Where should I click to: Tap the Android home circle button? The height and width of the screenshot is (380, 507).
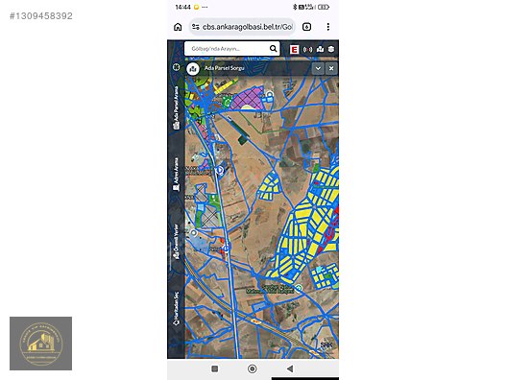pyautogui.click(x=253, y=368)
